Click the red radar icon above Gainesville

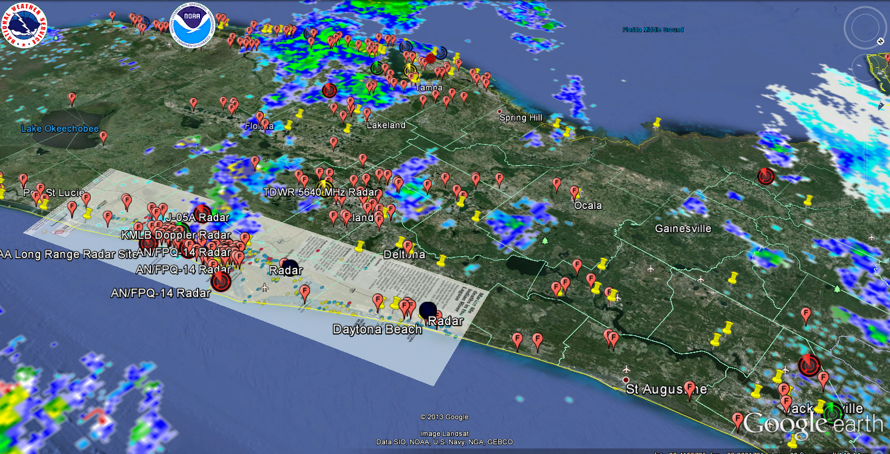pos(766,176)
